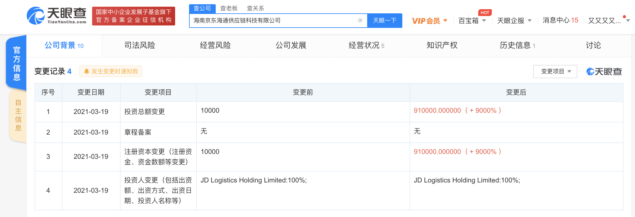
Task: Open the 经营风险 tab
Action: click(x=215, y=45)
